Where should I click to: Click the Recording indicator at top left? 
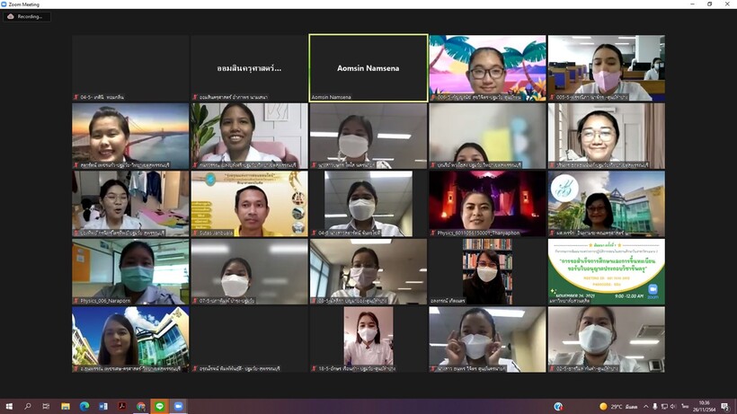click(x=27, y=16)
